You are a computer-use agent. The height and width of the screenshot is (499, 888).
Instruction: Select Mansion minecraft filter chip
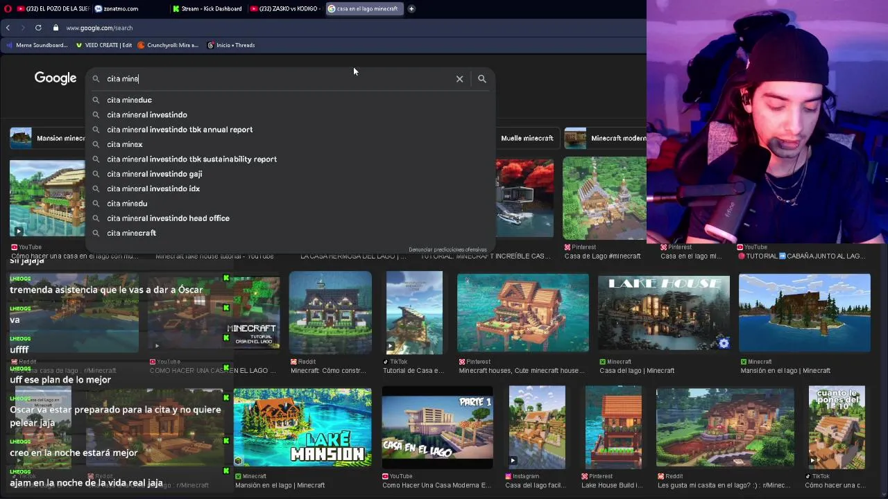click(47, 138)
